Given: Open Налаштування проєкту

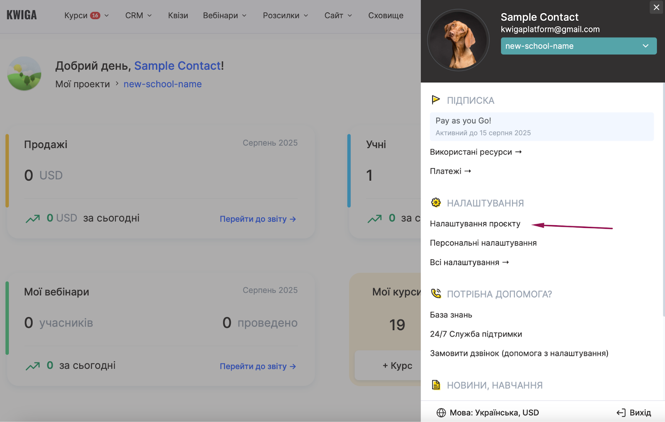Looking at the screenshot, I should tap(475, 224).
